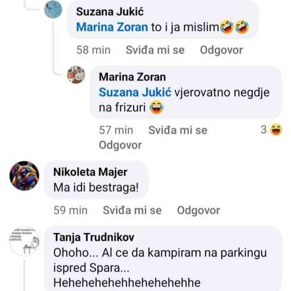Like Marina Zoran's comment with Sviđa mi se

(x=178, y=130)
